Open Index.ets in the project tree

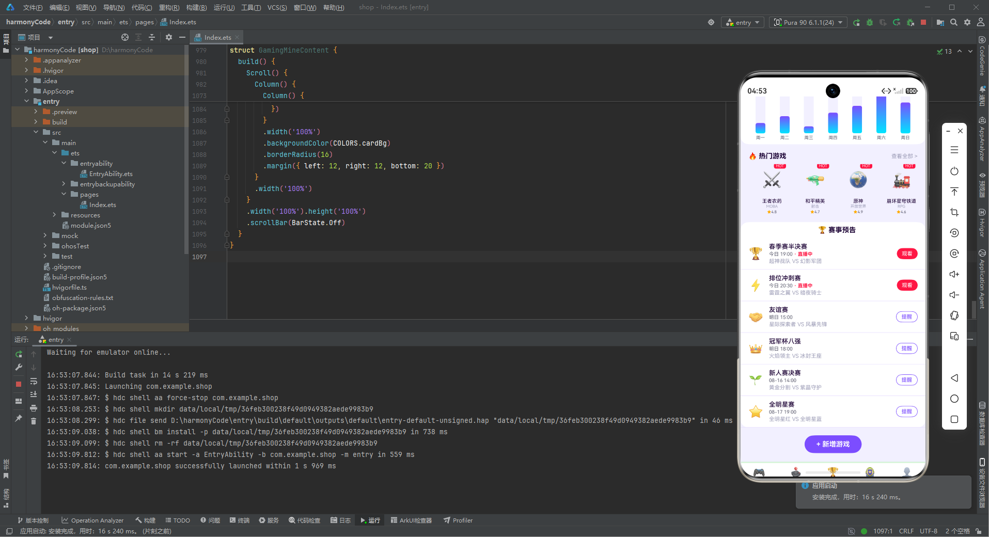(102, 204)
